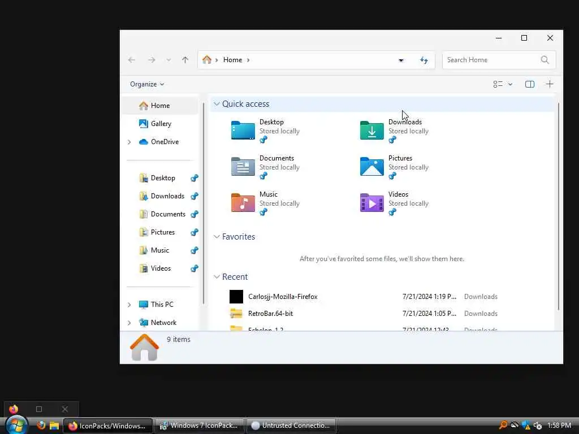Image resolution: width=579 pixels, height=434 pixels.
Task: Launch Firefox from quick launch
Action: (41, 426)
